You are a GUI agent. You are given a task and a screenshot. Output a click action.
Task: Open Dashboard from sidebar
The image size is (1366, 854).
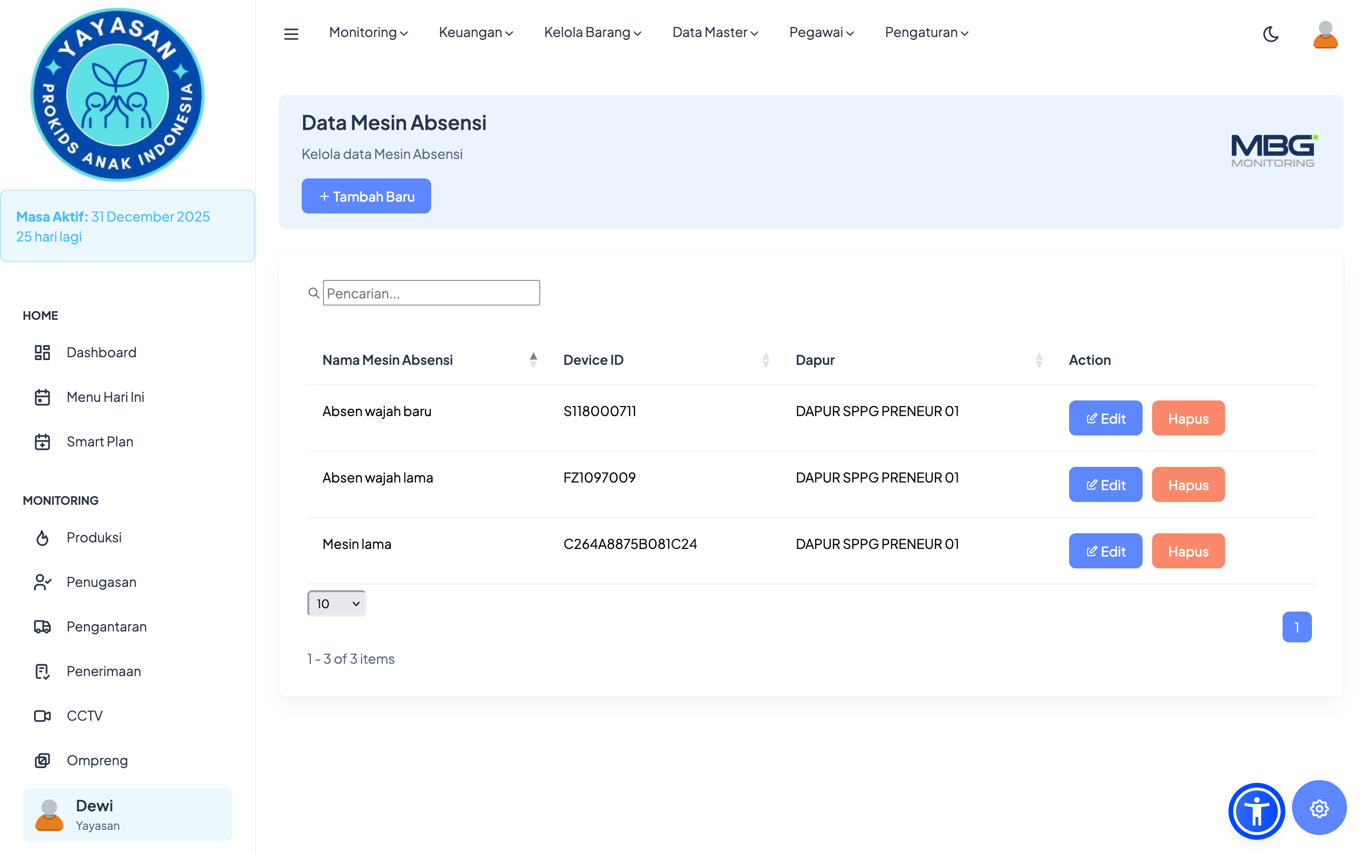(101, 353)
